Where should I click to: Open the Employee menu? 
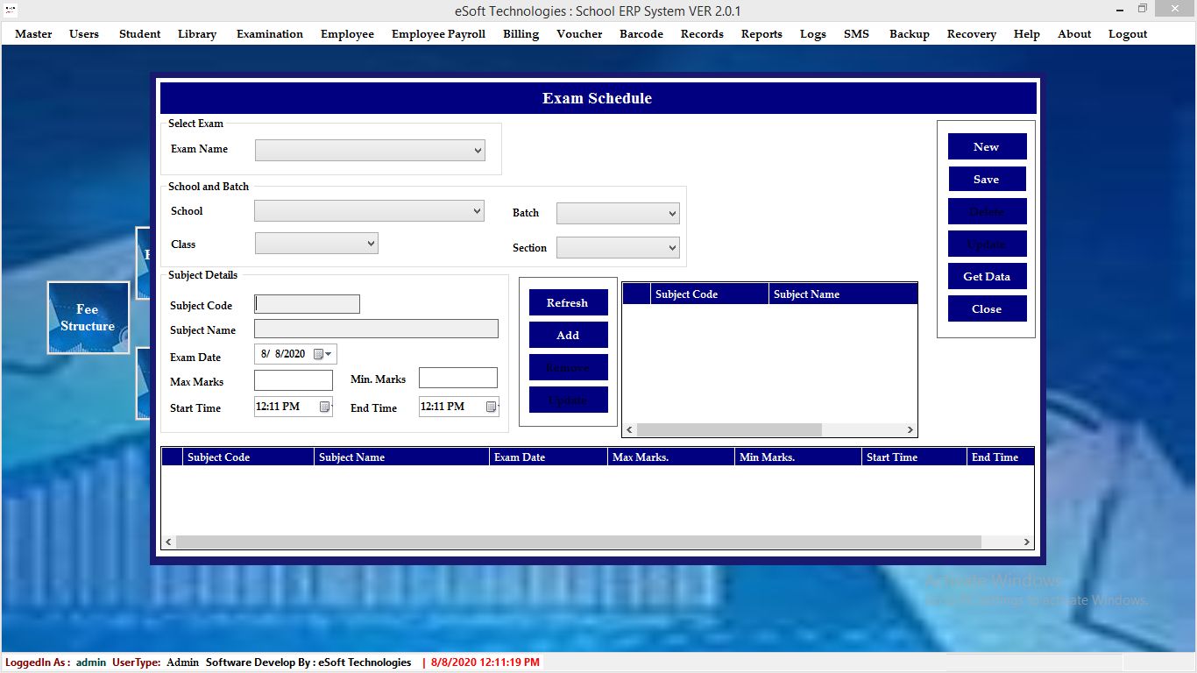pos(347,34)
